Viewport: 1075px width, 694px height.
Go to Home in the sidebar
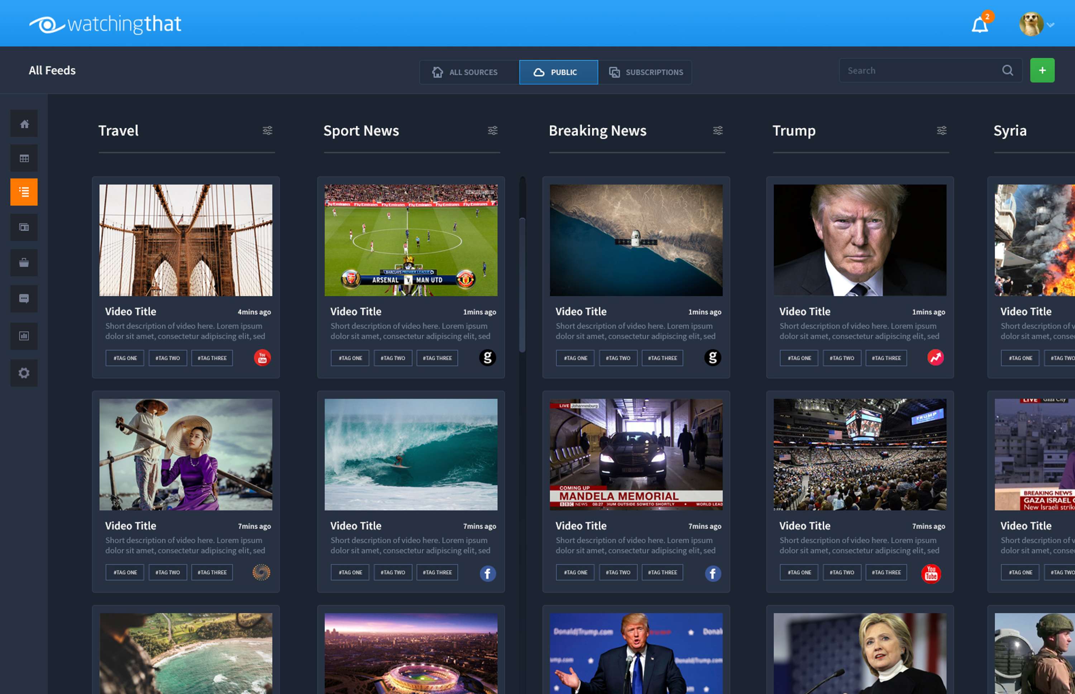pos(24,124)
